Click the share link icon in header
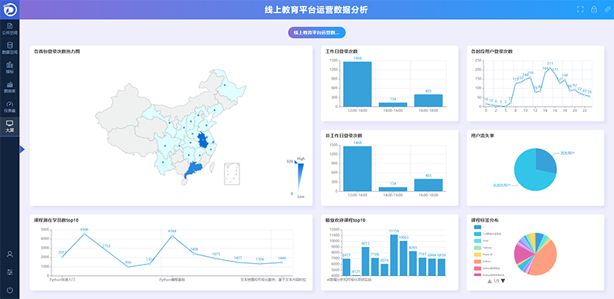The height and width of the screenshot is (299, 614). (x=607, y=9)
